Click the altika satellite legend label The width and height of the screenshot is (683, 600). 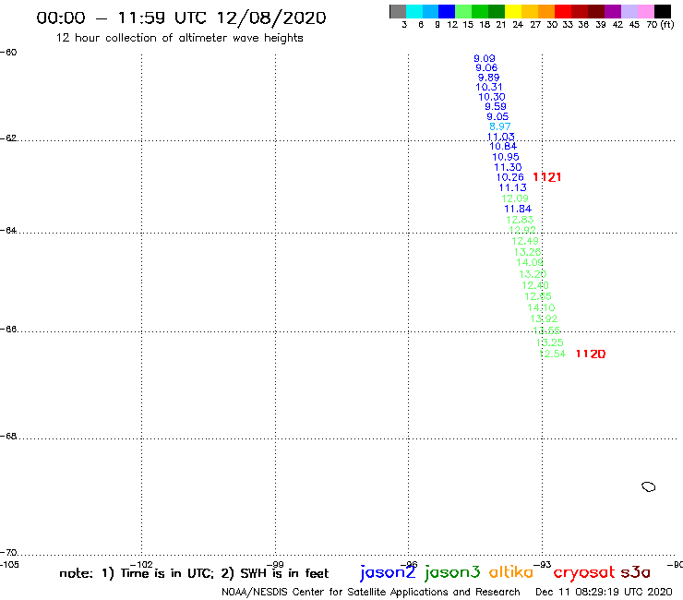click(511, 571)
